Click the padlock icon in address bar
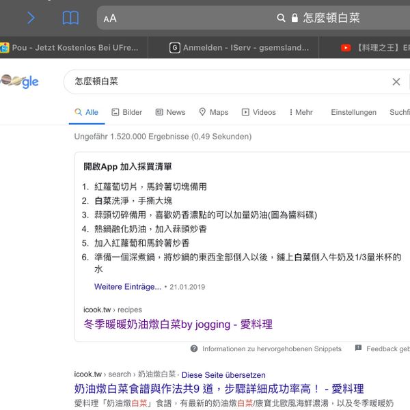Screen dimensions: 410x410 pos(295,18)
